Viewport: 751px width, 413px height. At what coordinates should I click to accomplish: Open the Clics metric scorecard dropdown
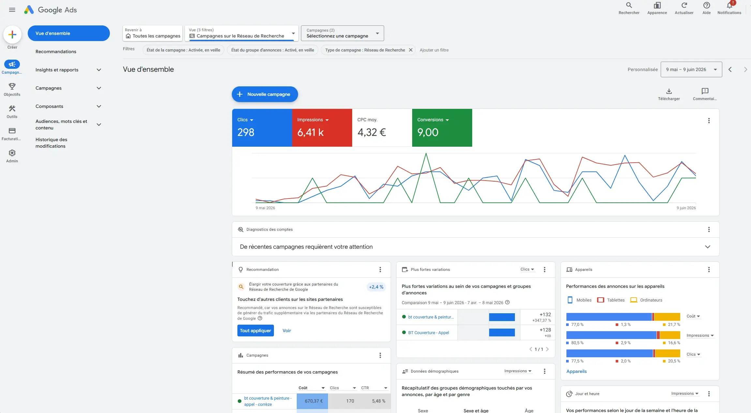pyautogui.click(x=245, y=120)
